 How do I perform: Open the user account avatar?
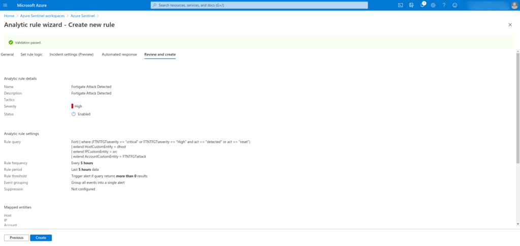pyautogui.click(x=514, y=5)
